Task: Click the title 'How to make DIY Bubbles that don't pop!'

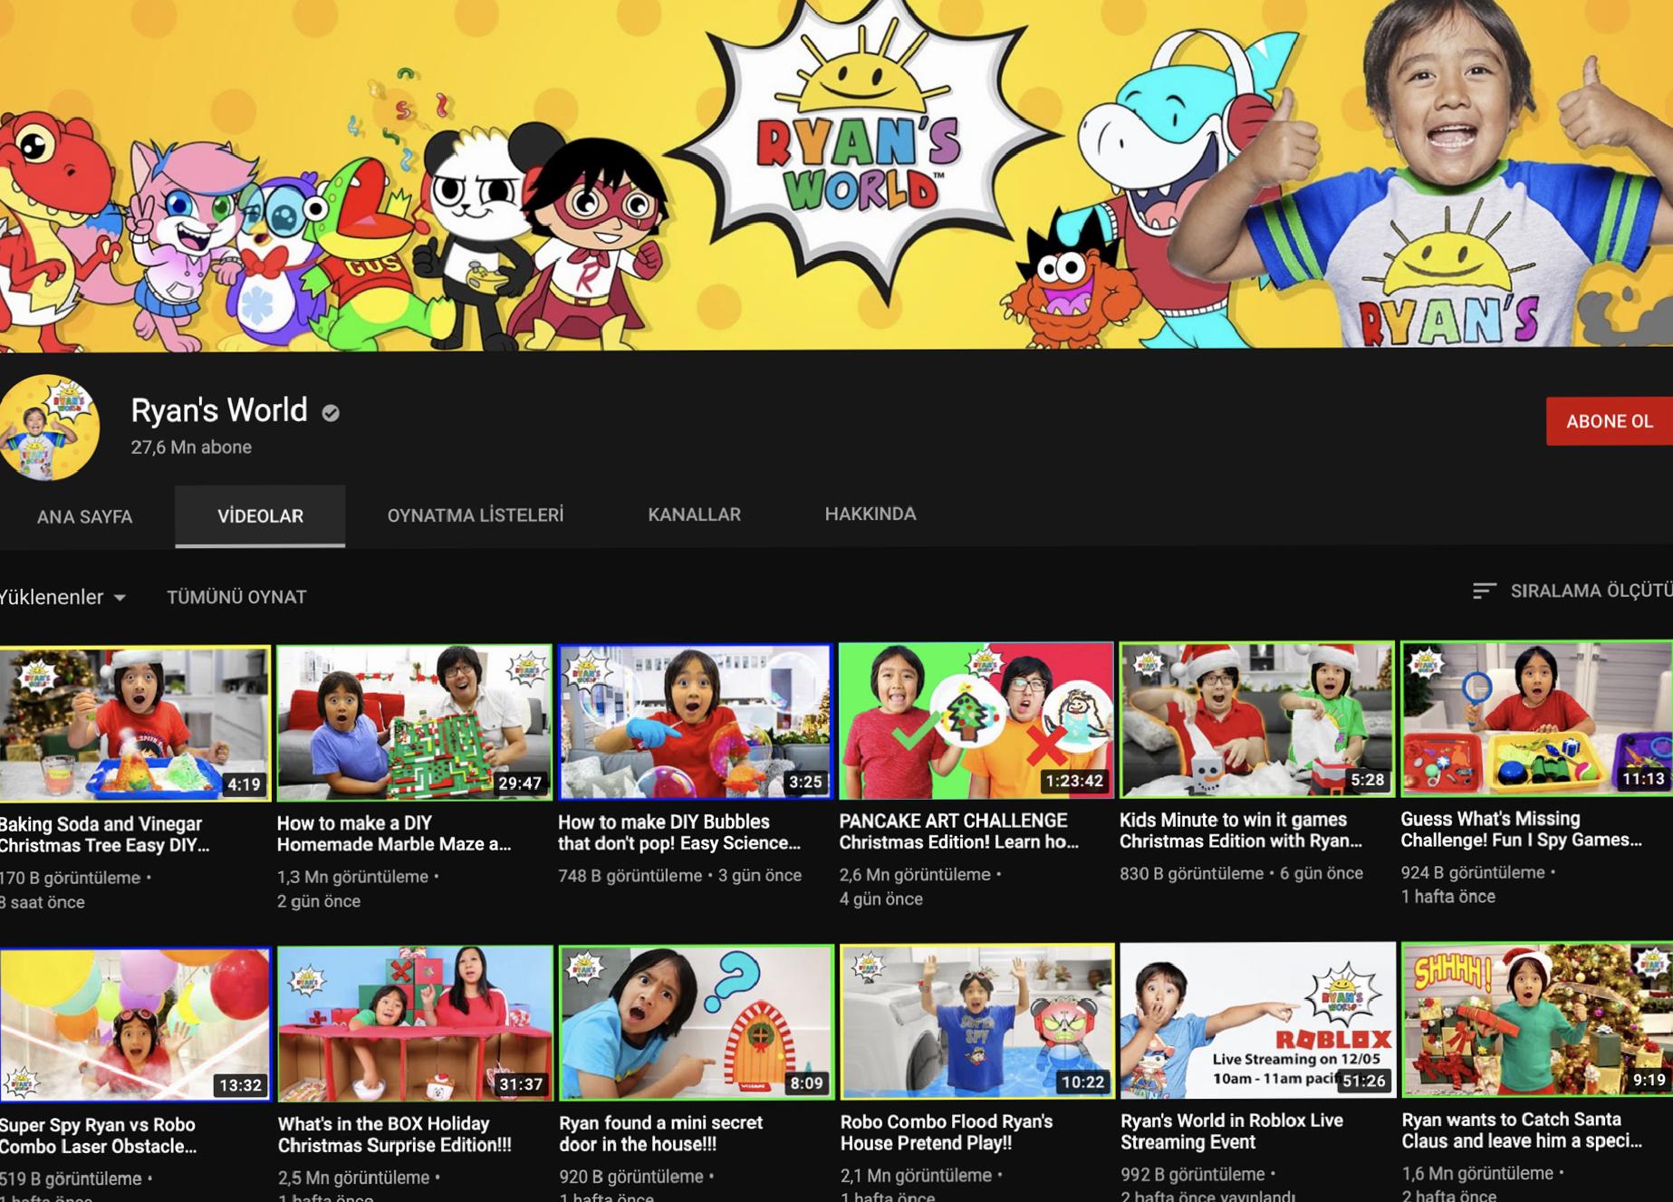Action: point(679,832)
